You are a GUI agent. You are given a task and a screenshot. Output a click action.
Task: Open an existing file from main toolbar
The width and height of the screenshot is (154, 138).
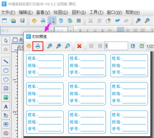pos(13,21)
